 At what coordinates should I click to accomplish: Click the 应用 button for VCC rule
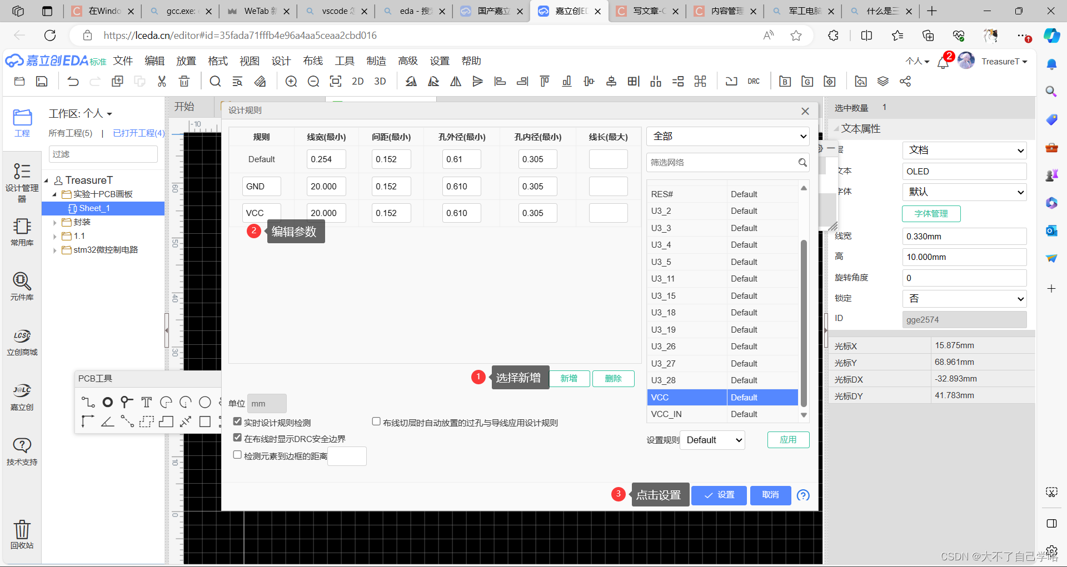[788, 439]
